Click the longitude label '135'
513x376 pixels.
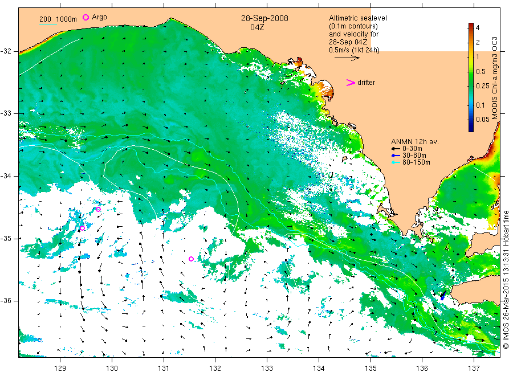[x=370, y=369]
